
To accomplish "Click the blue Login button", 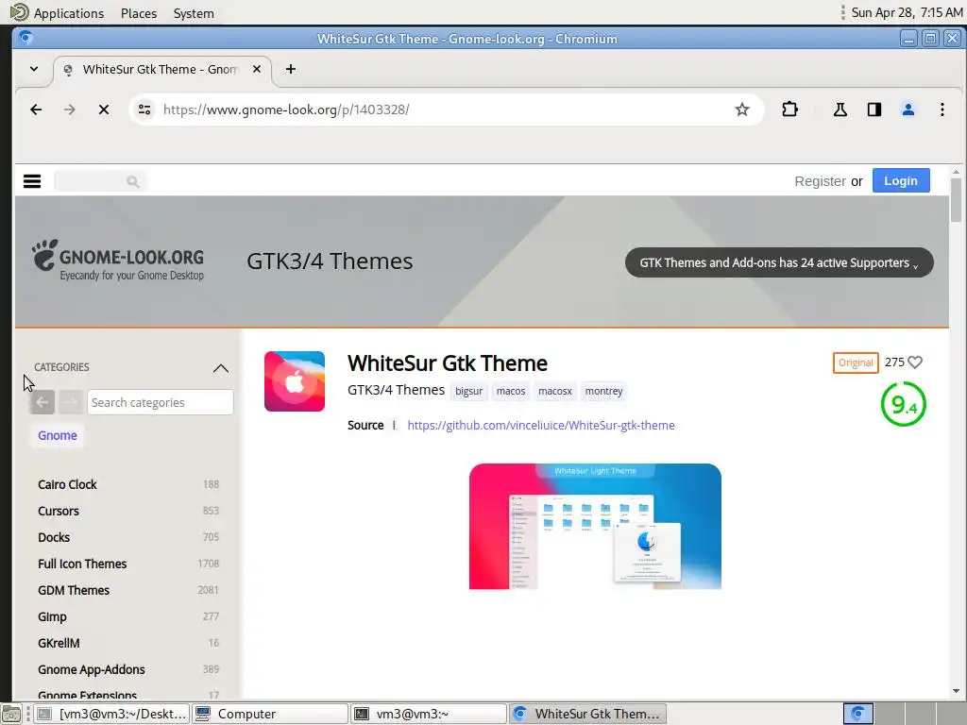I will pos(900,180).
